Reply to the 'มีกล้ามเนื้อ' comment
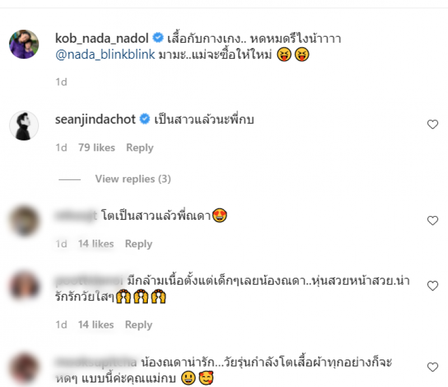The width and height of the screenshot is (448, 387). coord(138,325)
